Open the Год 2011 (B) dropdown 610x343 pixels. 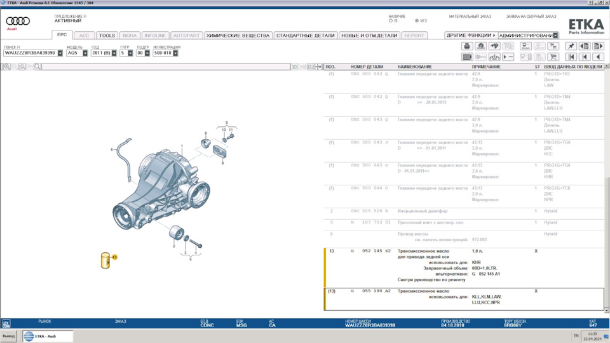114,53
